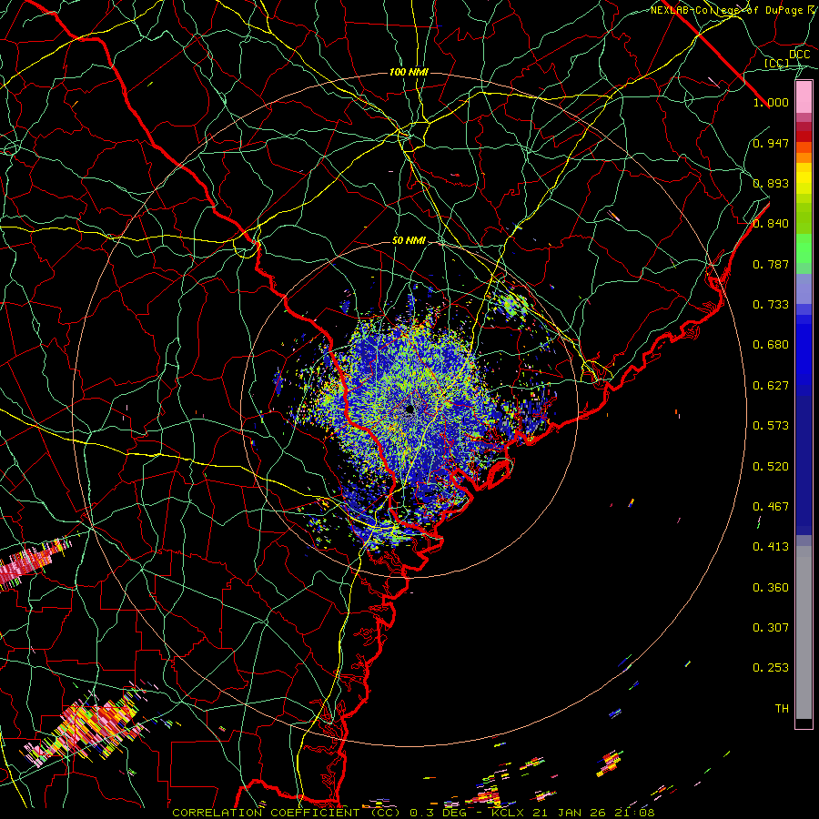
Task: Click the 0.893 scale value
Action: (771, 183)
